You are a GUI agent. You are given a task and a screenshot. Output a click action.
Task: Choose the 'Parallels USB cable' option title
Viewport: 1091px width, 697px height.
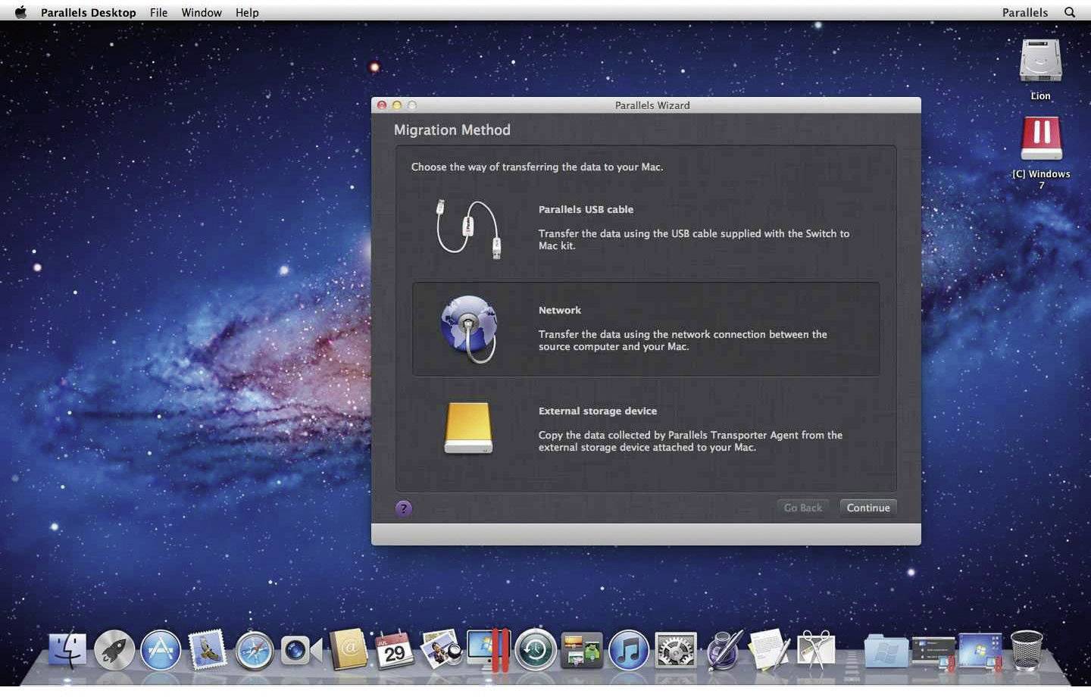[586, 209]
